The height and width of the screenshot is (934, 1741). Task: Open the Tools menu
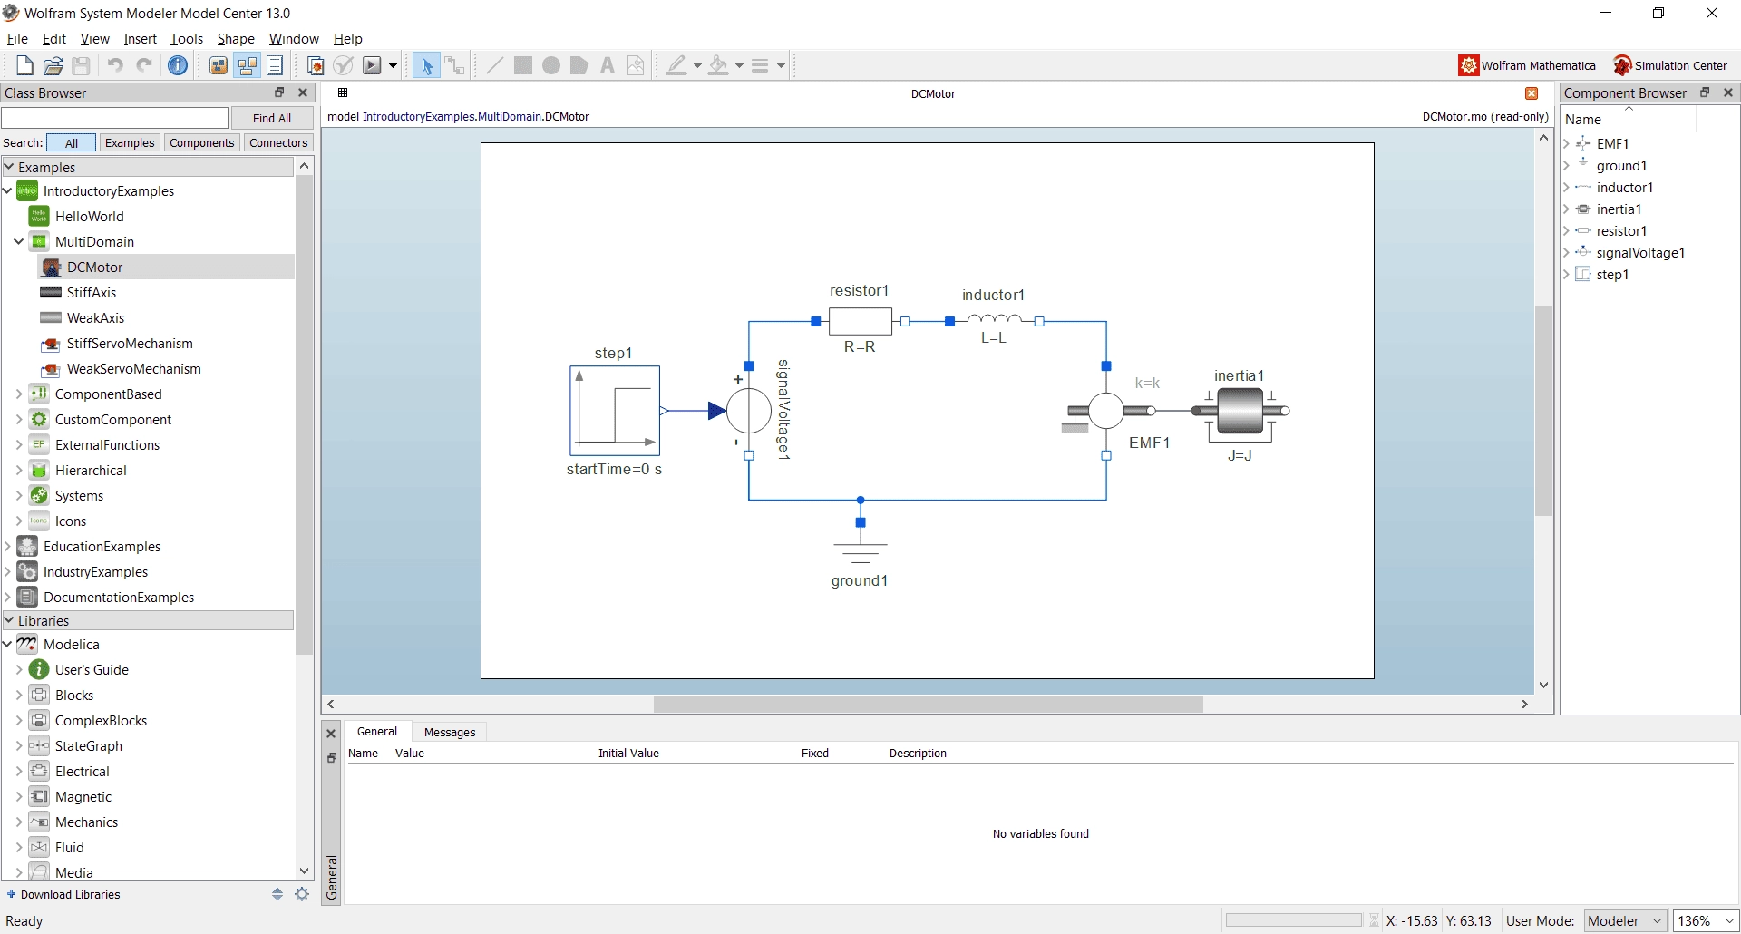pyautogui.click(x=187, y=38)
